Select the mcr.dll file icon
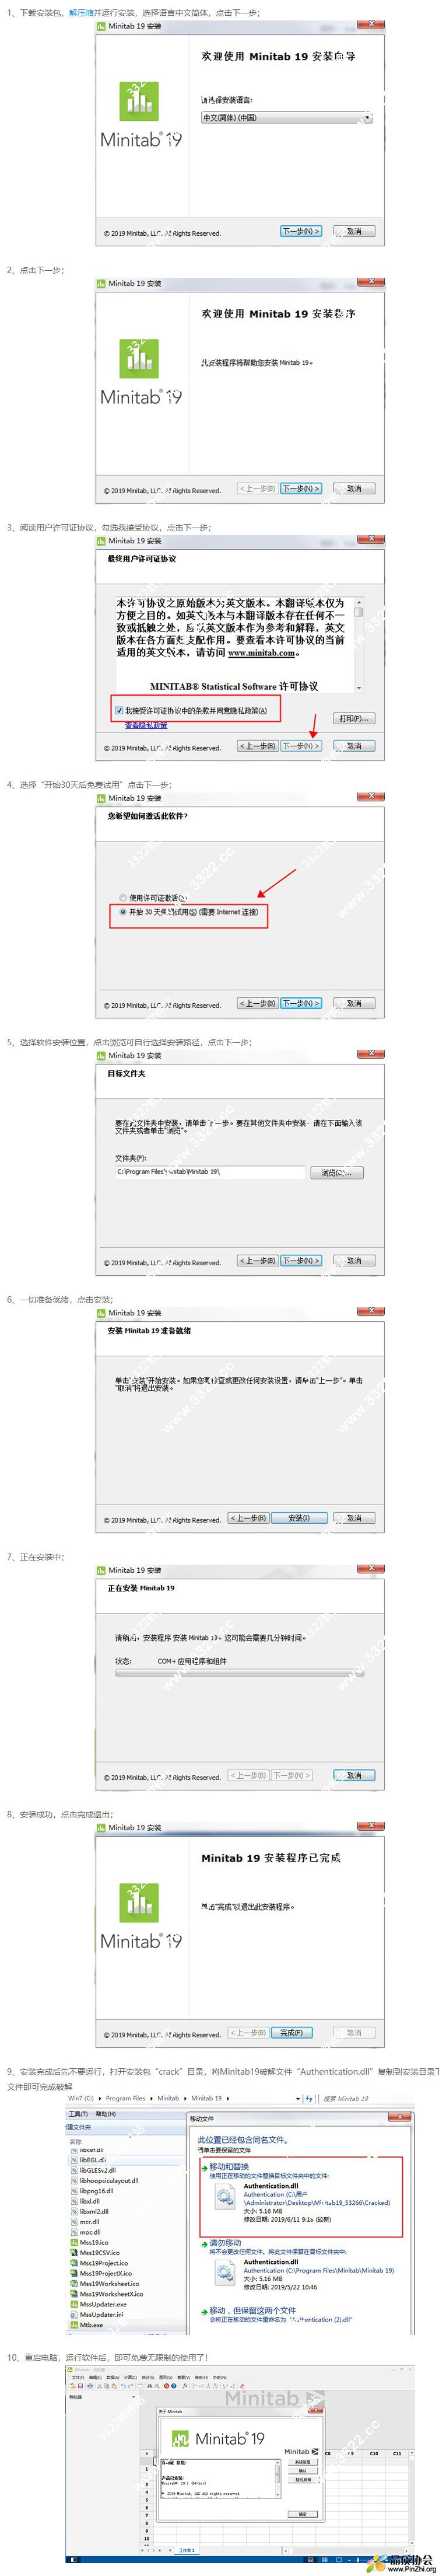Screen dimensions: 439x2576 [74, 2222]
